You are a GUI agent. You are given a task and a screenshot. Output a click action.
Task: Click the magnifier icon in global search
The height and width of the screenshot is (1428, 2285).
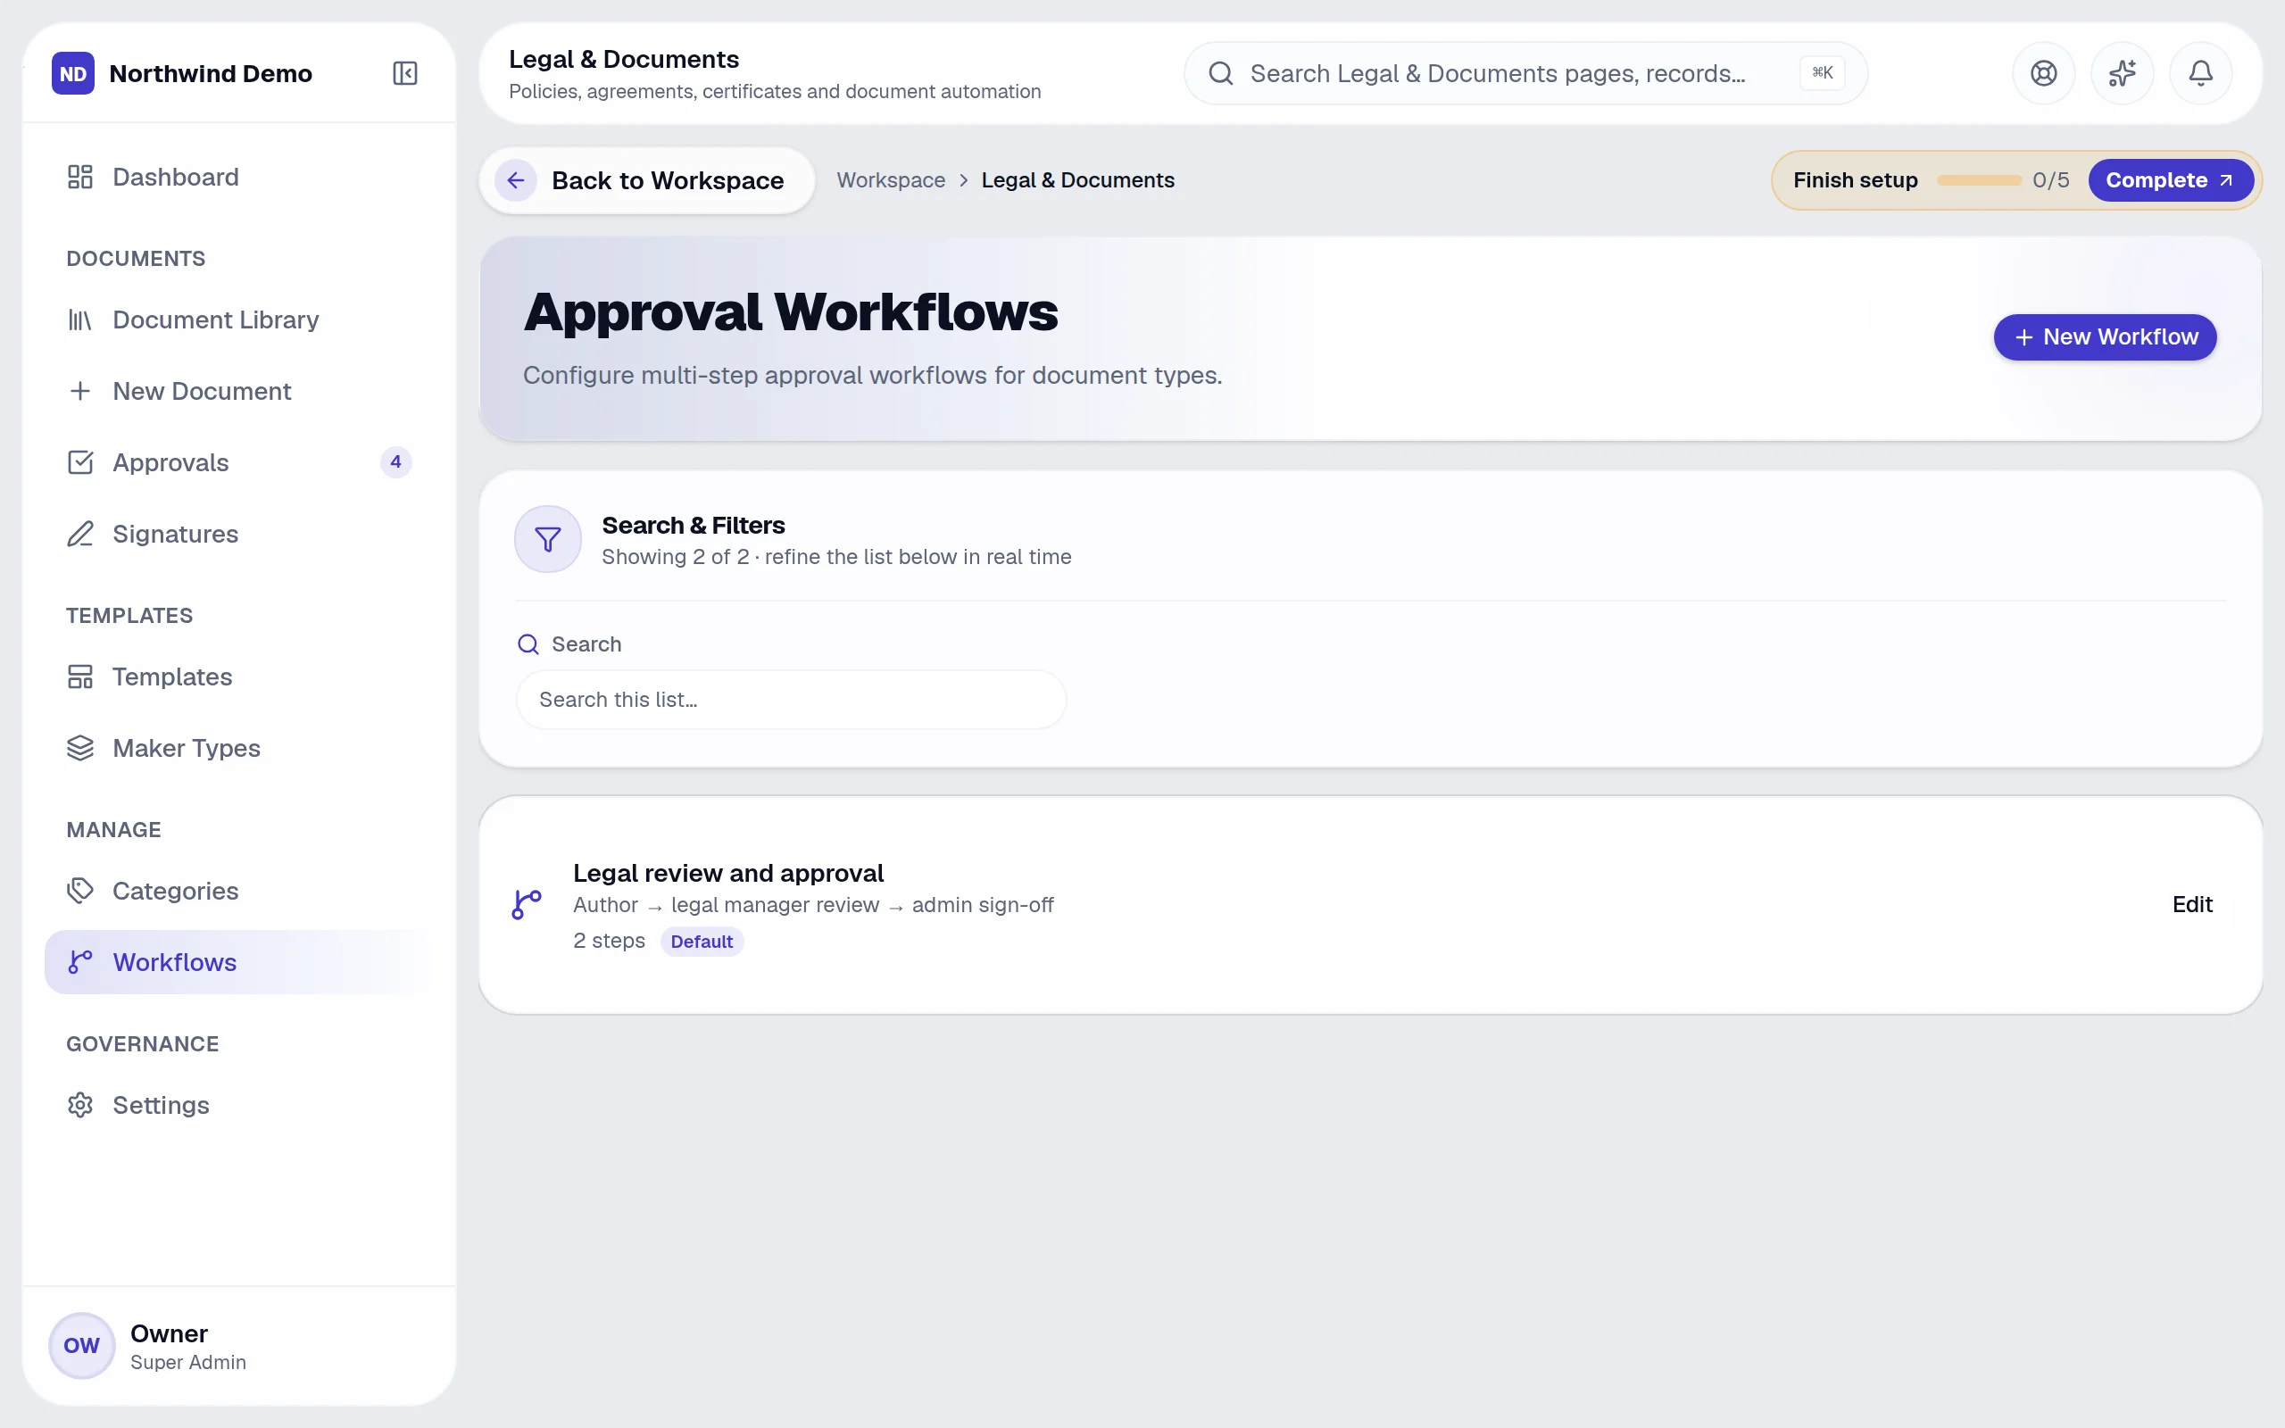click(1221, 74)
